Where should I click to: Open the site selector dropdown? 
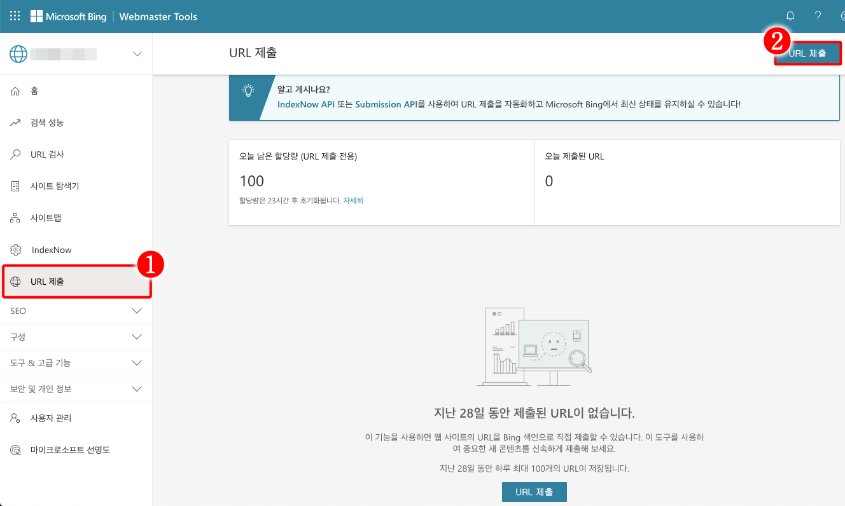click(x=137, y=53)
